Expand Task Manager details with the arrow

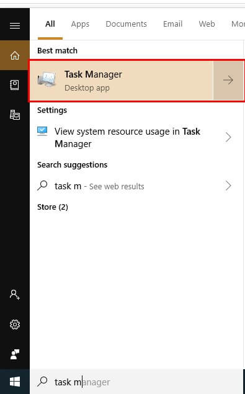228,80
